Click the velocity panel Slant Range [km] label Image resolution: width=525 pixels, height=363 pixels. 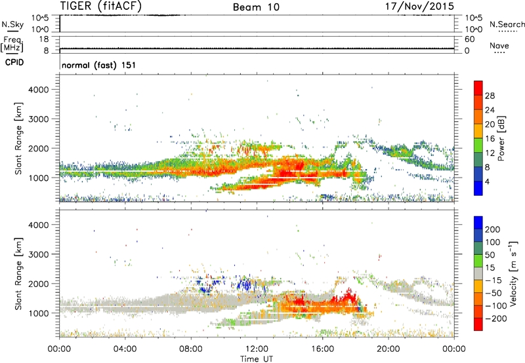tap(18, 274)
